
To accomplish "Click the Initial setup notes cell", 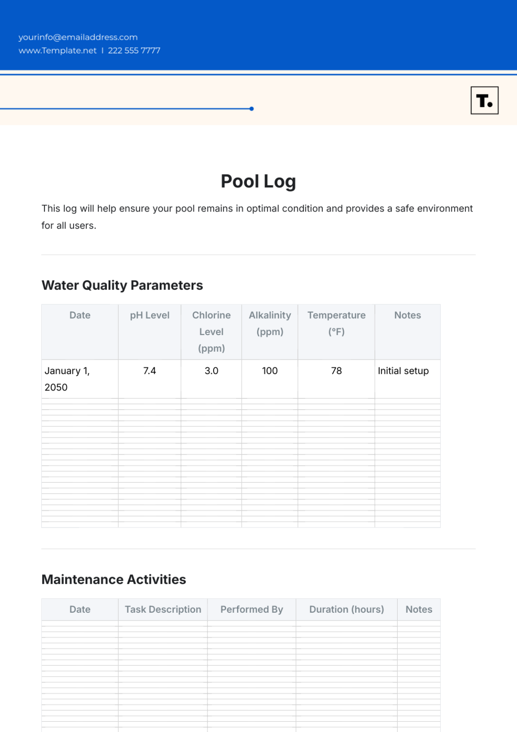I will [403, 371].
